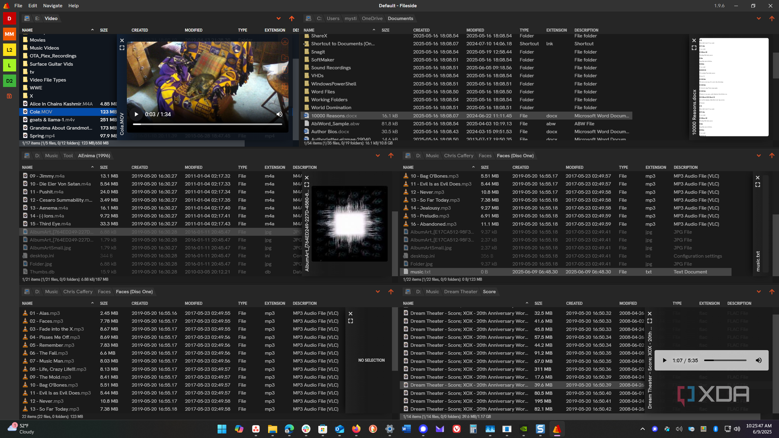Play the audio preview in the Score pane
Screen dimensions: 779x438
click(x=664, y=360)
